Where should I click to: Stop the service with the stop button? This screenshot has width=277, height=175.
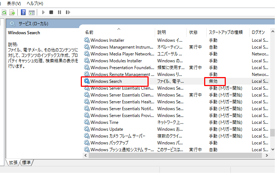51,12
